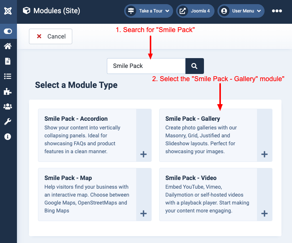Viewport: 292px width, 243px height.
Task: Add the Smile Pack - Gallery plus icon
Action: 265,154
